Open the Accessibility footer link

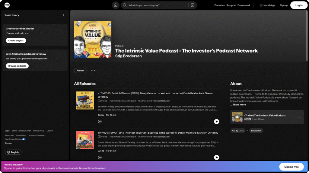click(x=21, y=135)
